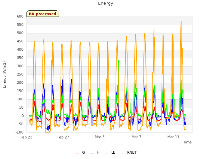Click the 500 y-axis tick label
212x159 pixels.
[20, 33]
